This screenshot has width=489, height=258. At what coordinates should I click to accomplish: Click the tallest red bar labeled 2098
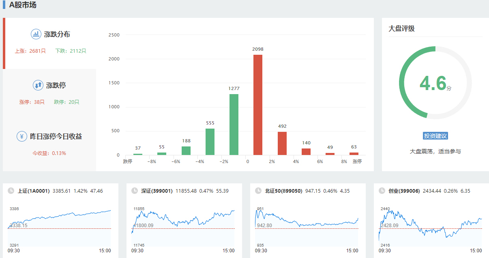pos(258,105)
